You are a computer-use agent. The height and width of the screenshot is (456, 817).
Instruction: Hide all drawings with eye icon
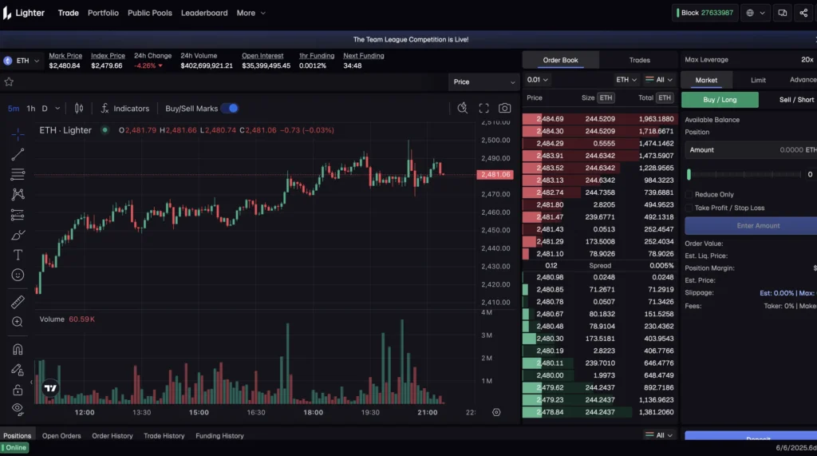pyautogui.click(x=18, y=410)
